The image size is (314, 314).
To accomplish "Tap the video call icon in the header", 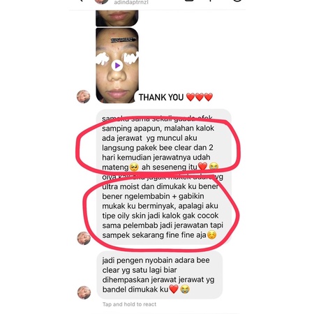I will [x=189, y=1].
